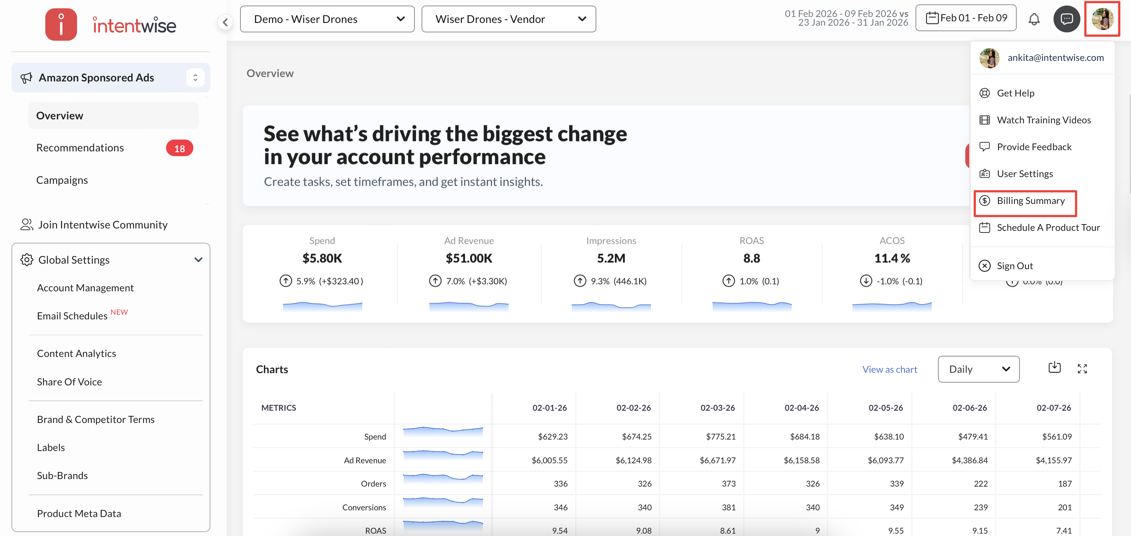Open the Feb 01 - Feb 09 date picker
This screenshot has width=1131, height=536.
965,18
